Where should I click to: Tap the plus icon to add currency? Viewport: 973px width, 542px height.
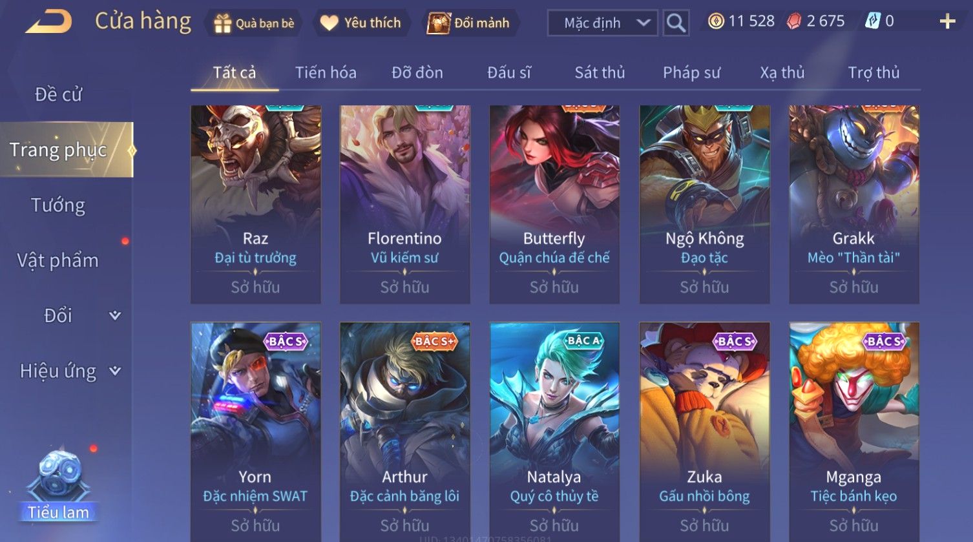[x=947, y=22]
